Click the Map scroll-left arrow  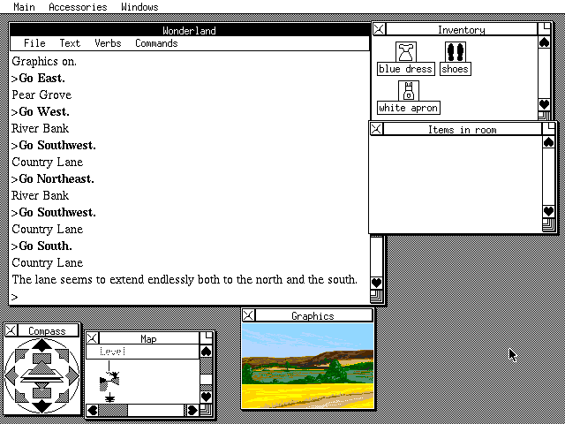(93, 410)
